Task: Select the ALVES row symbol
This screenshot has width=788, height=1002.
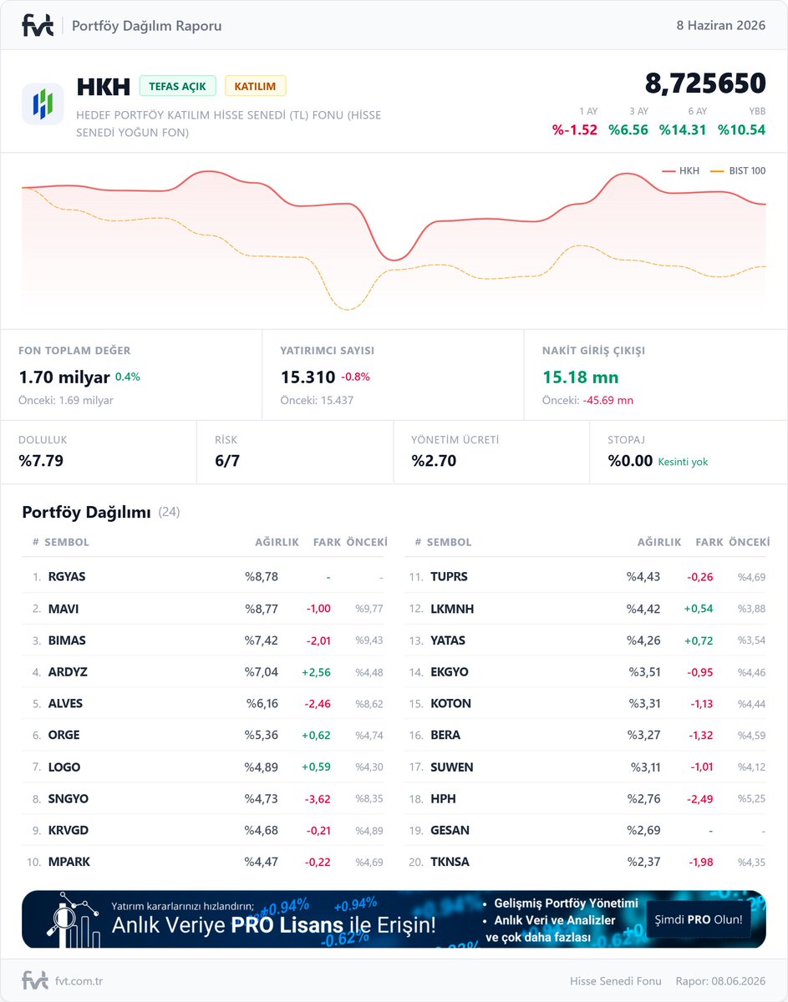Action: [x=66, y=704]
